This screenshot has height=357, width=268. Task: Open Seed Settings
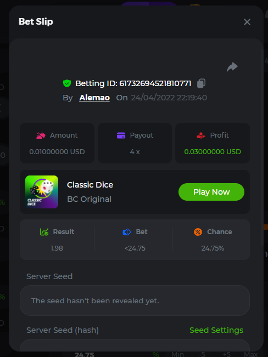tap(216, 330)
